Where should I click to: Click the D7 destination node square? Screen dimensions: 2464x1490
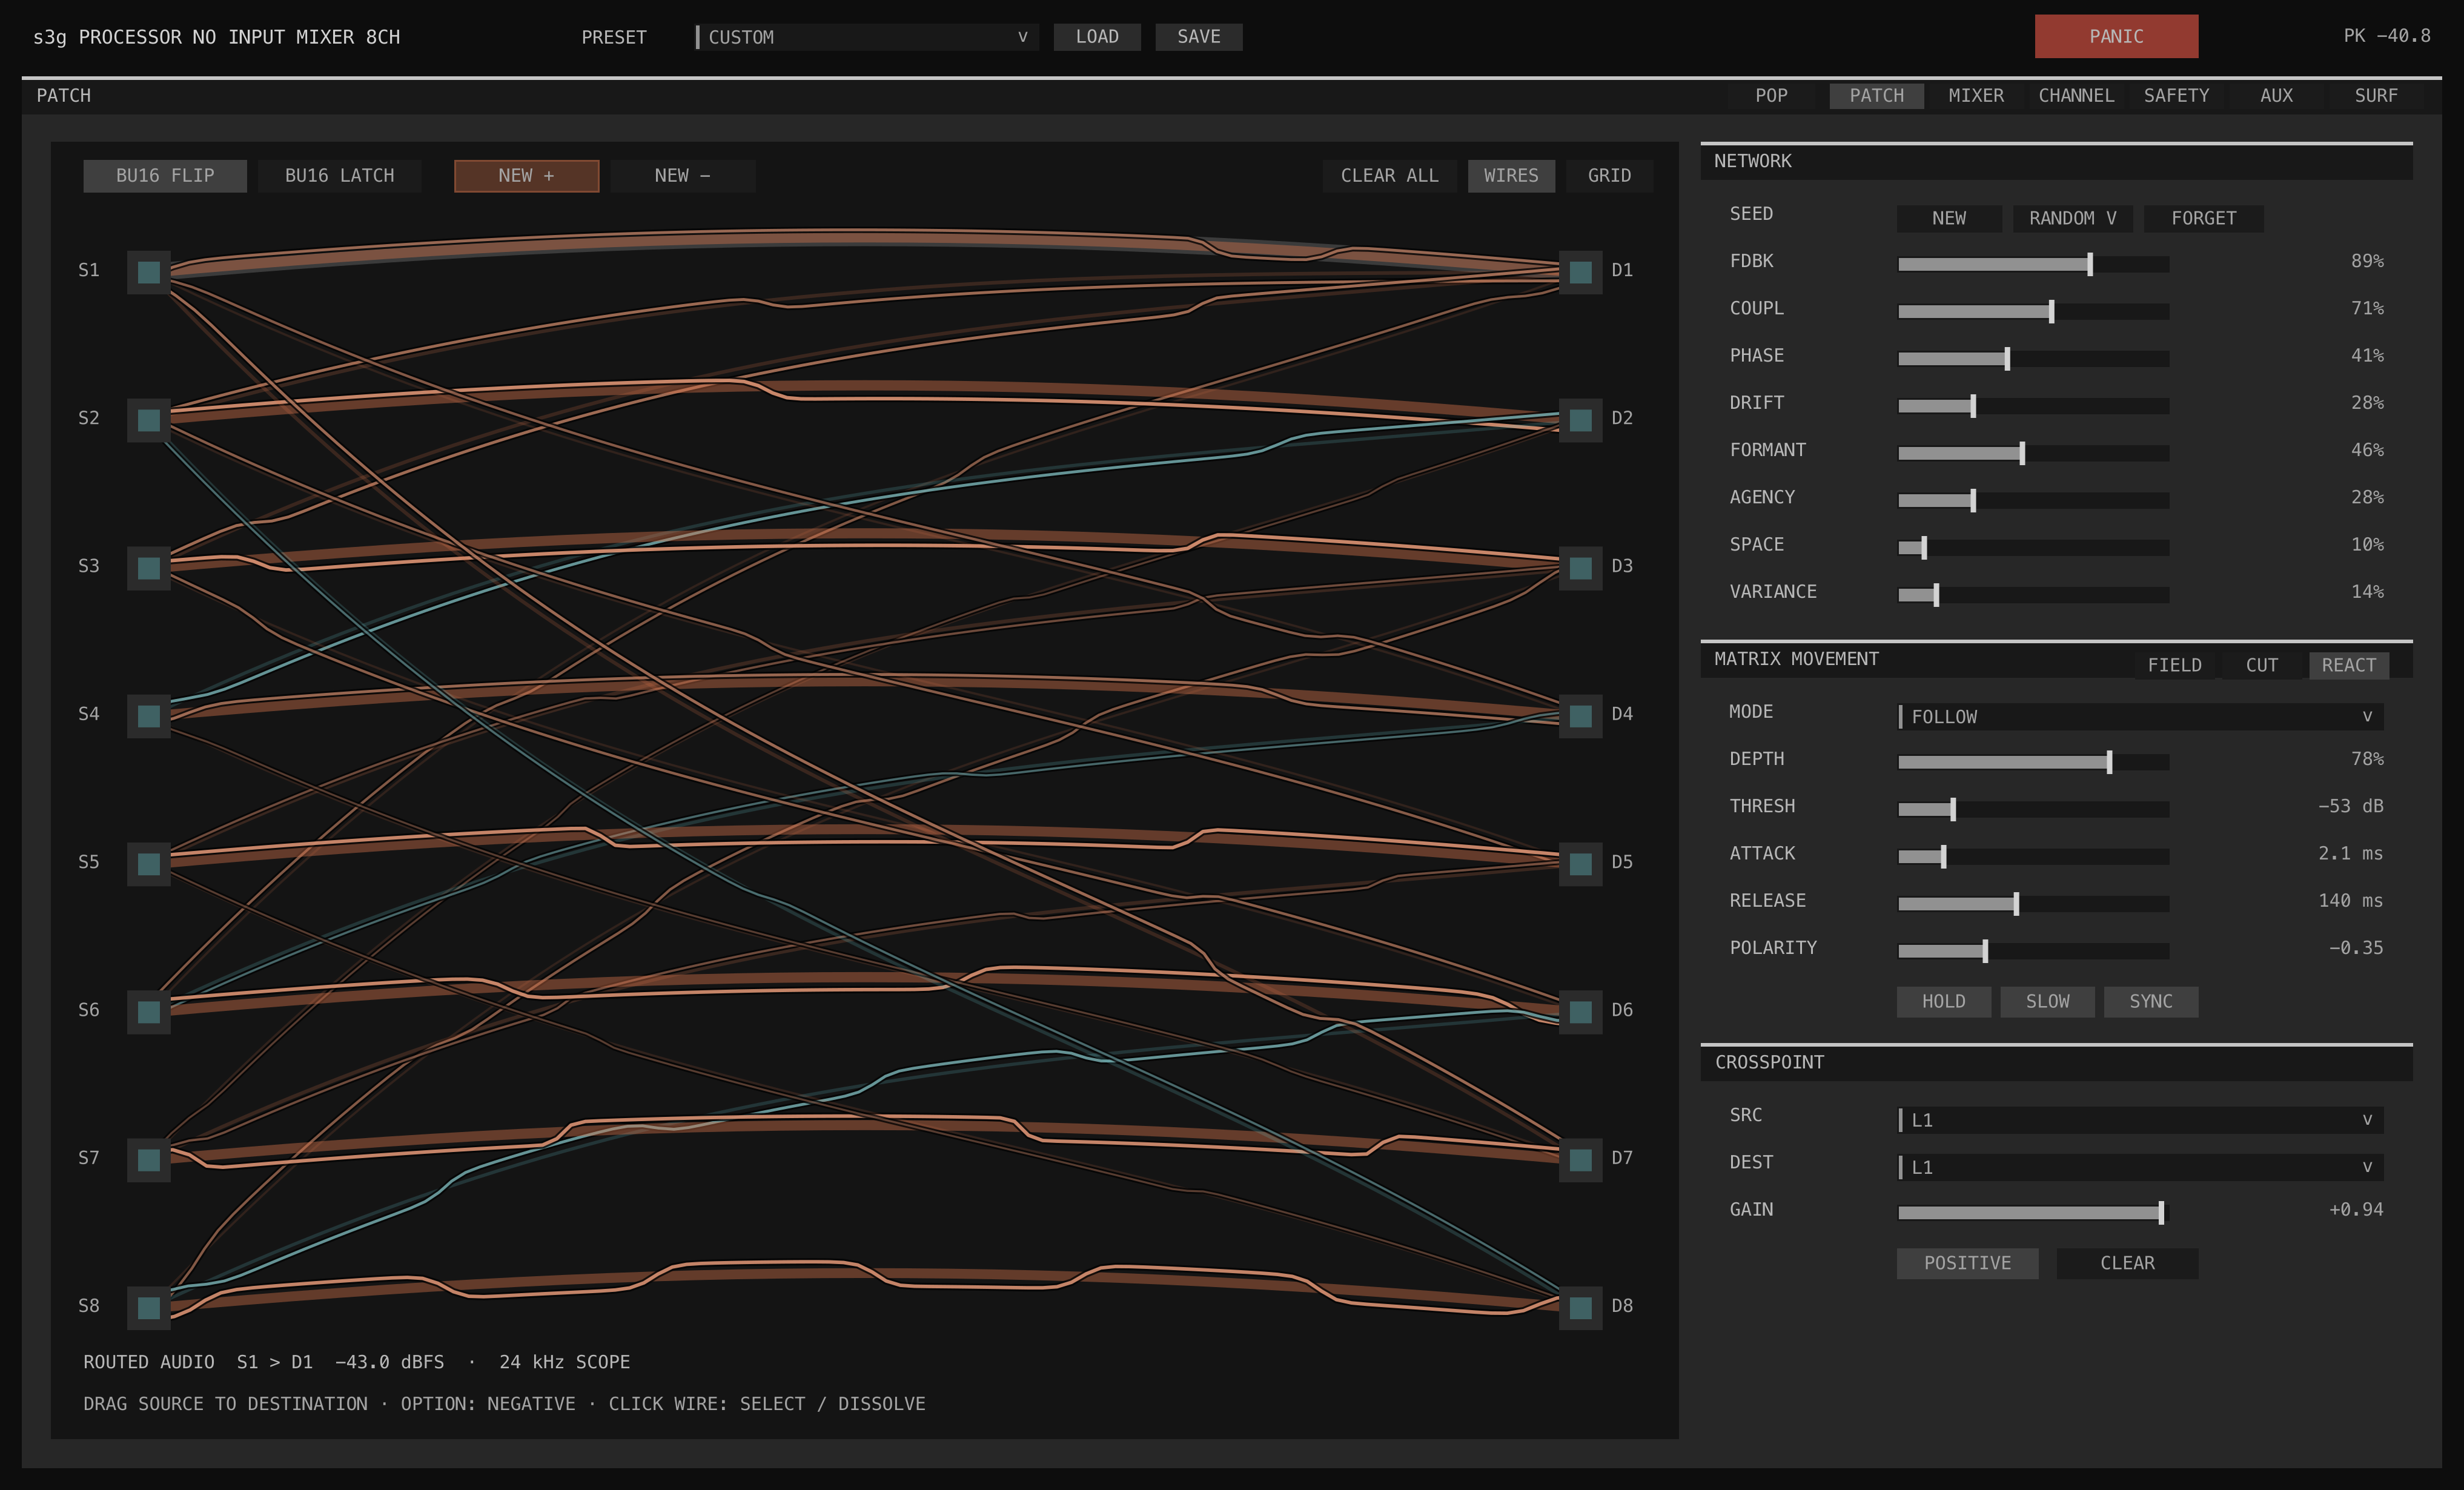coord(1581,1159)
